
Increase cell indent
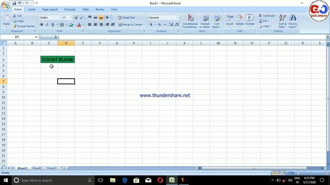(x=113, y=25)
